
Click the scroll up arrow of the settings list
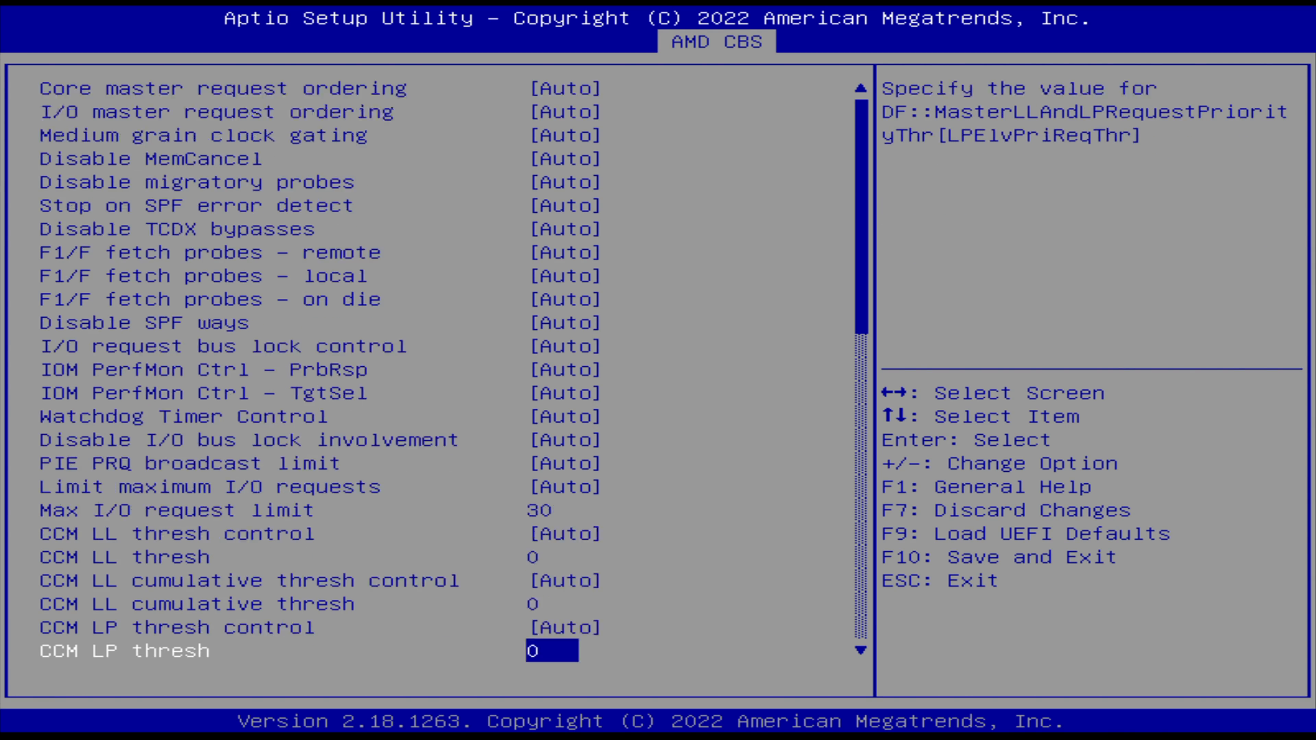(x=861, y=88)
